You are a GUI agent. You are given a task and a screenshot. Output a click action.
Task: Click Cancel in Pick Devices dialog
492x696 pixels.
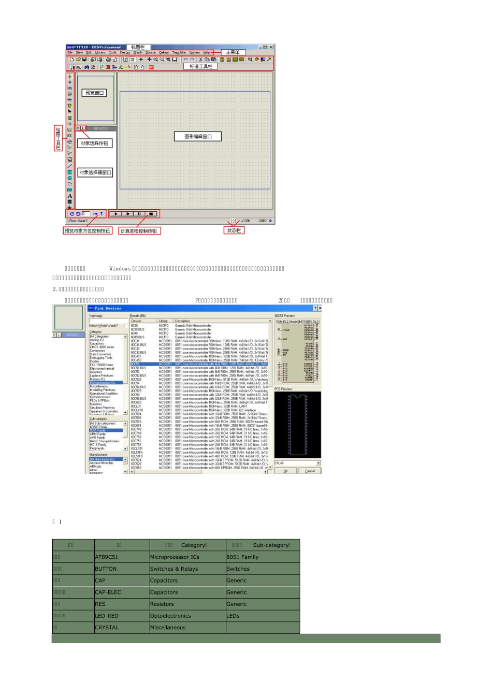[x=310, y=471]
